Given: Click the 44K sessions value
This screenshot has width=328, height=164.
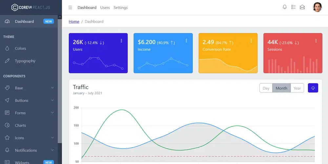Looking at the screenshot, I should [273, 42].
